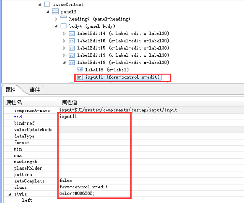Click the labelEdit16 component icon

pos(72,41)
